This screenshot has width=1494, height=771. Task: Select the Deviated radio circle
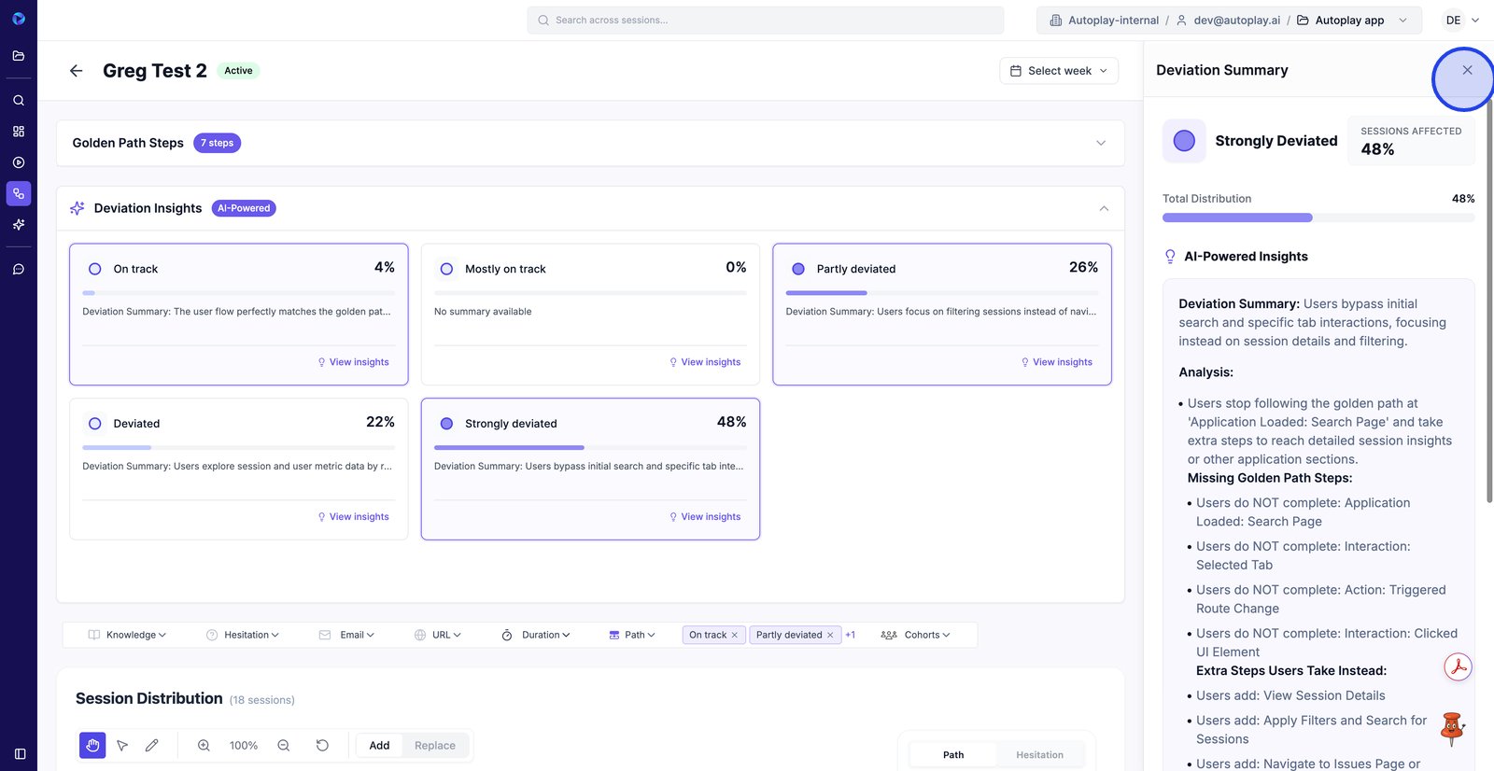[x=95, y=424]
